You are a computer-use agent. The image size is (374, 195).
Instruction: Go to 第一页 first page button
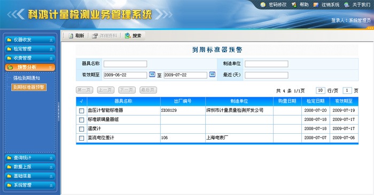tap(84, 90)
